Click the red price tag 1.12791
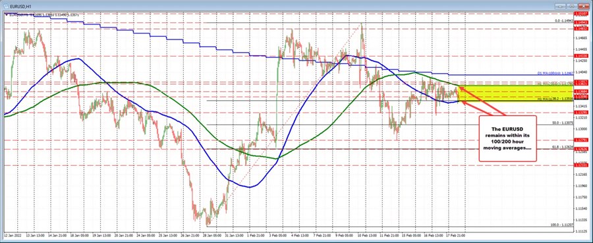The width and height of the screenshot is (593, 243). pos(580,140)
